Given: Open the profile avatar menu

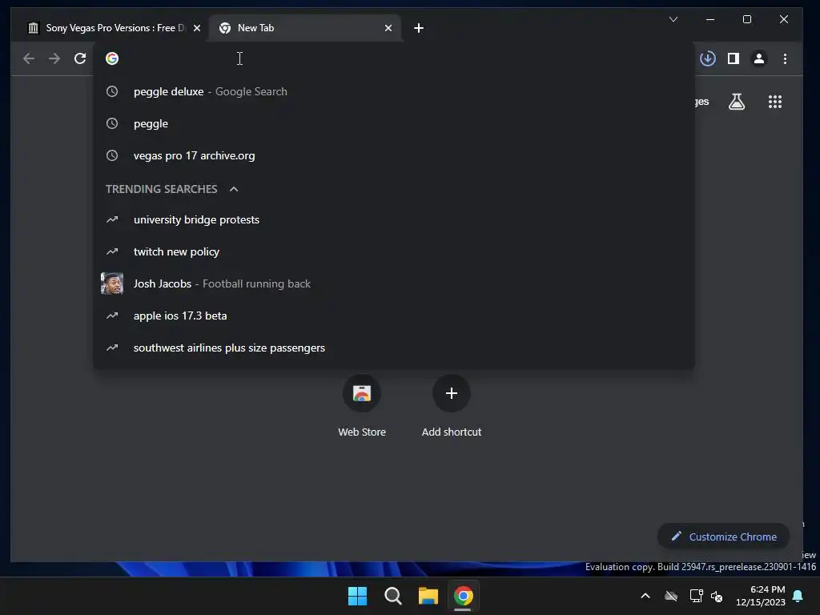Looking at the screenshot, I should tap(759, 58).
